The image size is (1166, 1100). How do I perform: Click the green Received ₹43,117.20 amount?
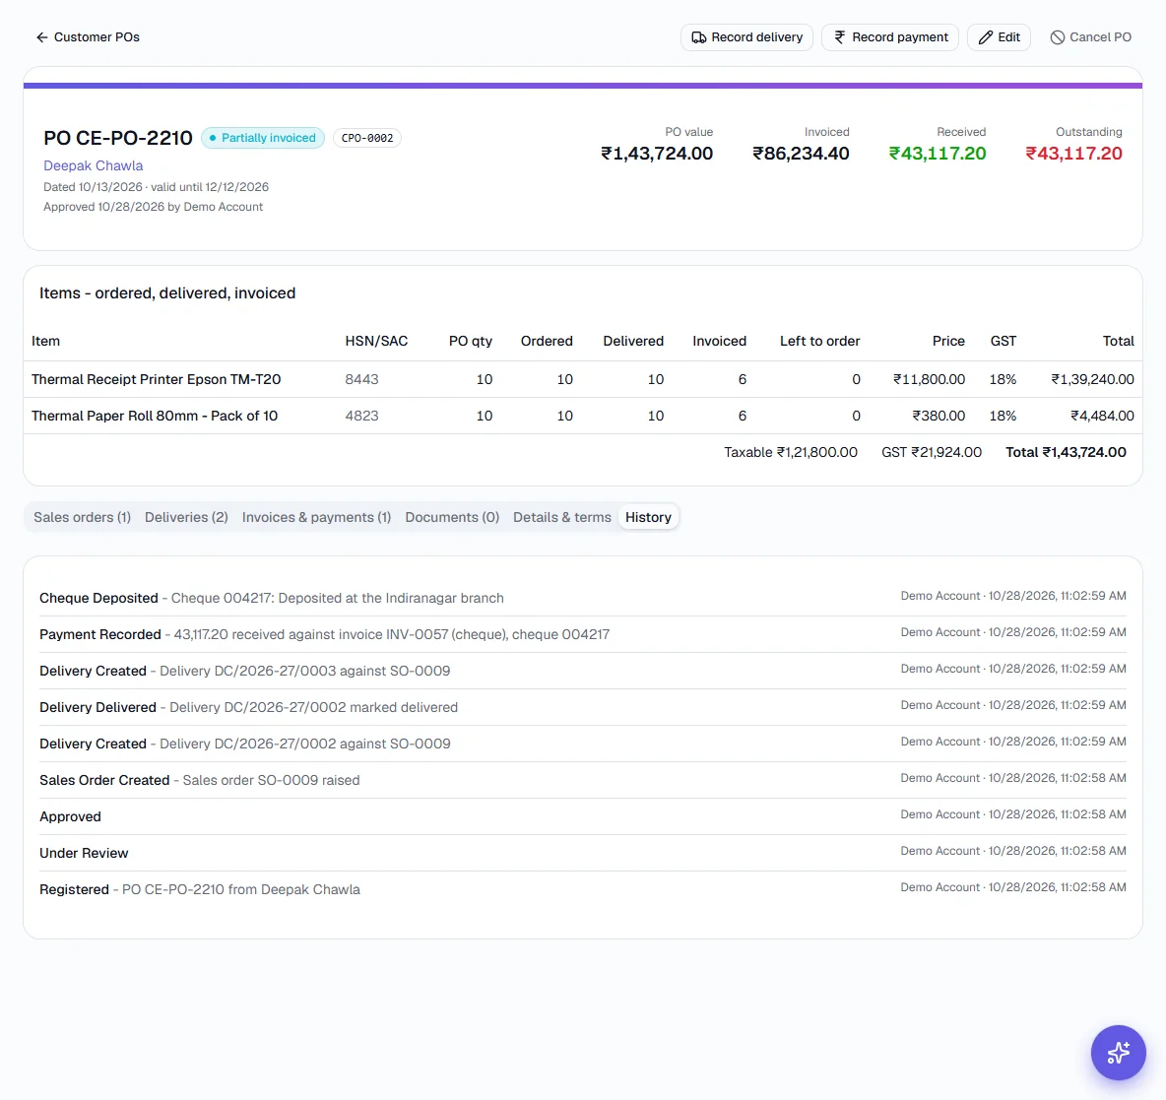pyautogui.click(x=937, y=154)
